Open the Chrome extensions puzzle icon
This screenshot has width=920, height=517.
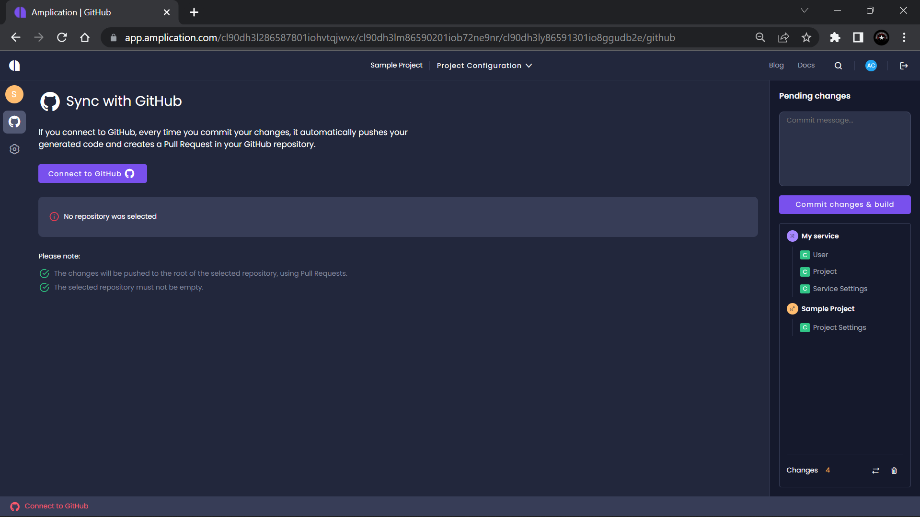(x=835, y=37)
